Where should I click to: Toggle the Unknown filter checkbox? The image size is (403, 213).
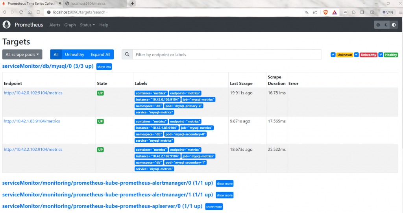333,55
